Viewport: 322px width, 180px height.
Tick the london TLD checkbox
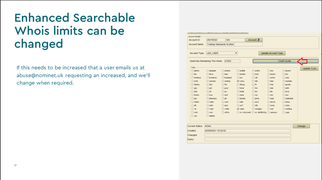coord(192,95)
